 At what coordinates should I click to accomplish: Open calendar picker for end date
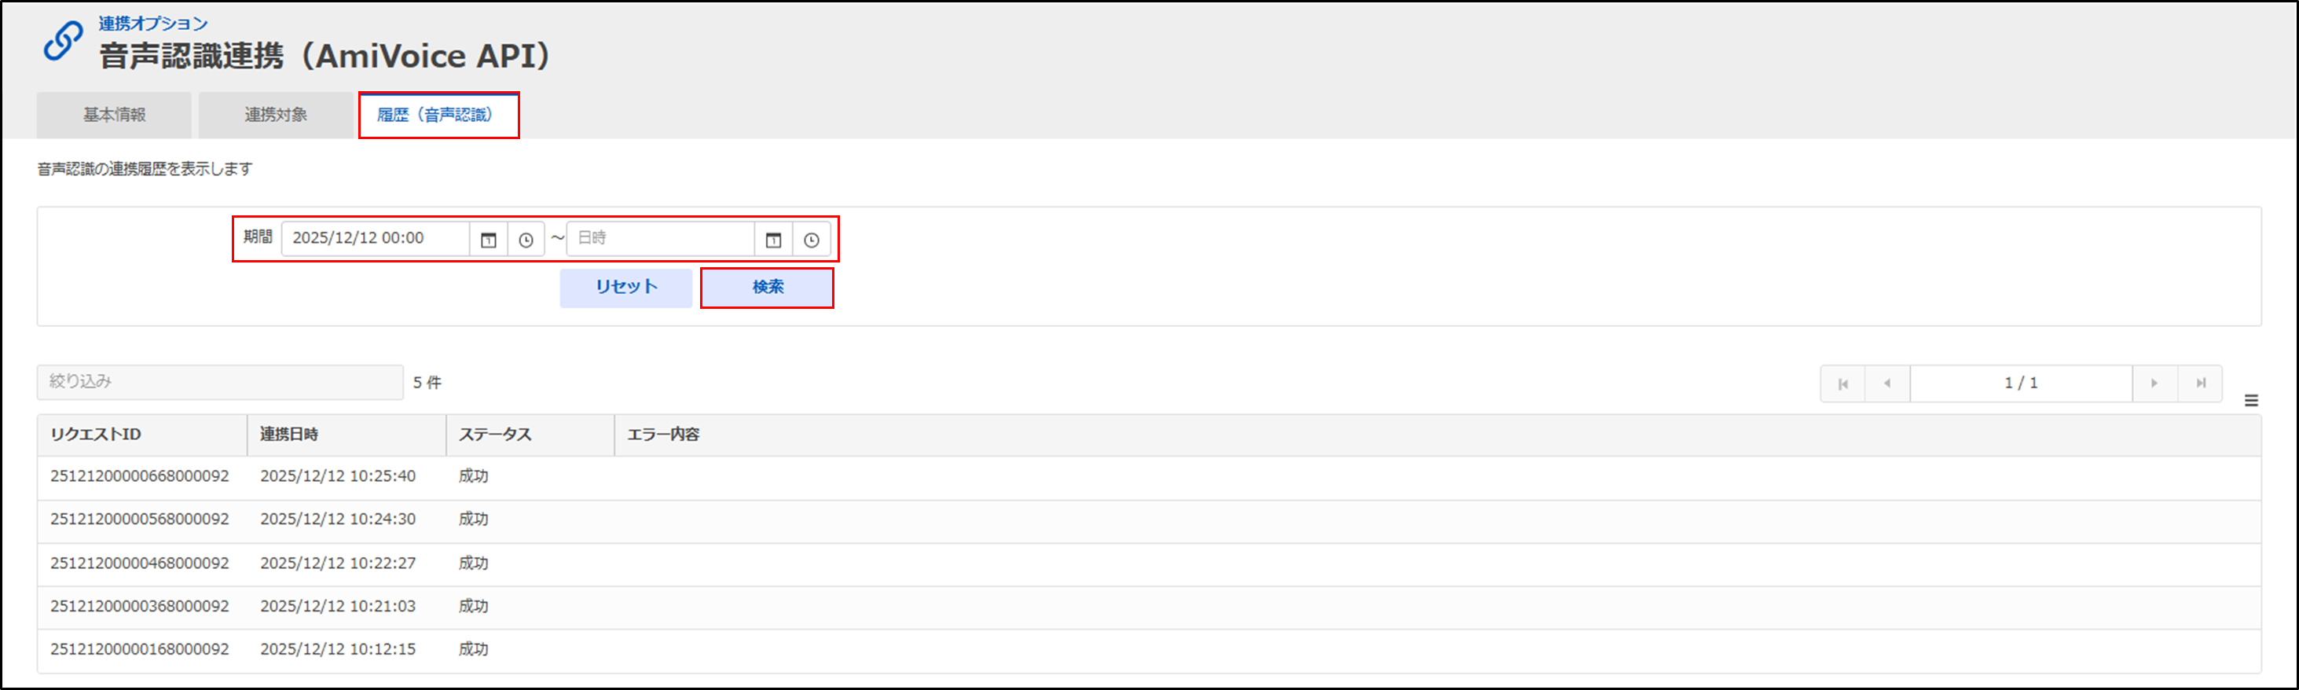773,239
